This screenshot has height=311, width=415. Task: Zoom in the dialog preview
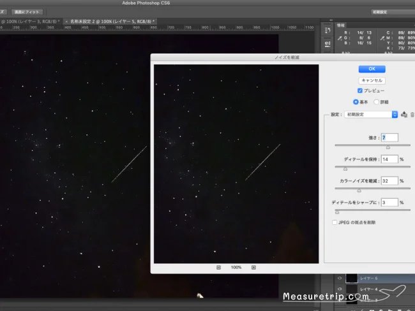pos(253,268)
